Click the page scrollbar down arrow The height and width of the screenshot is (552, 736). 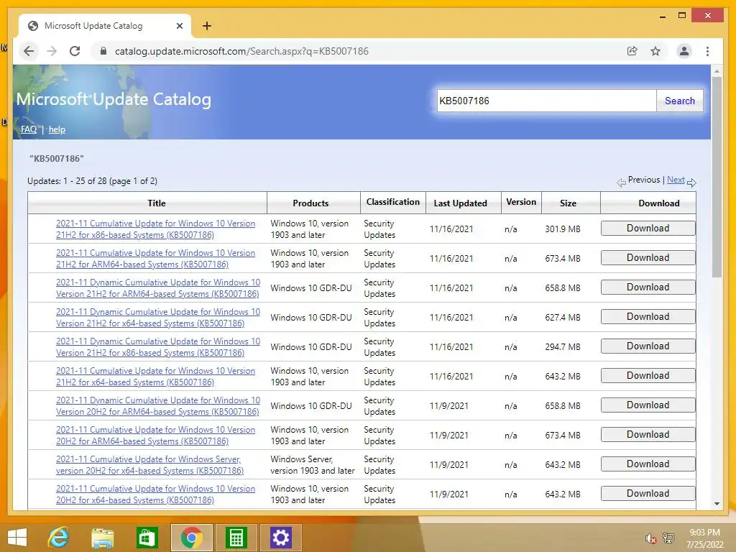[x=717, y=504]
